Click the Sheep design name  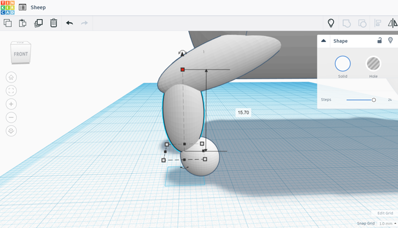(x=38, y=7)
